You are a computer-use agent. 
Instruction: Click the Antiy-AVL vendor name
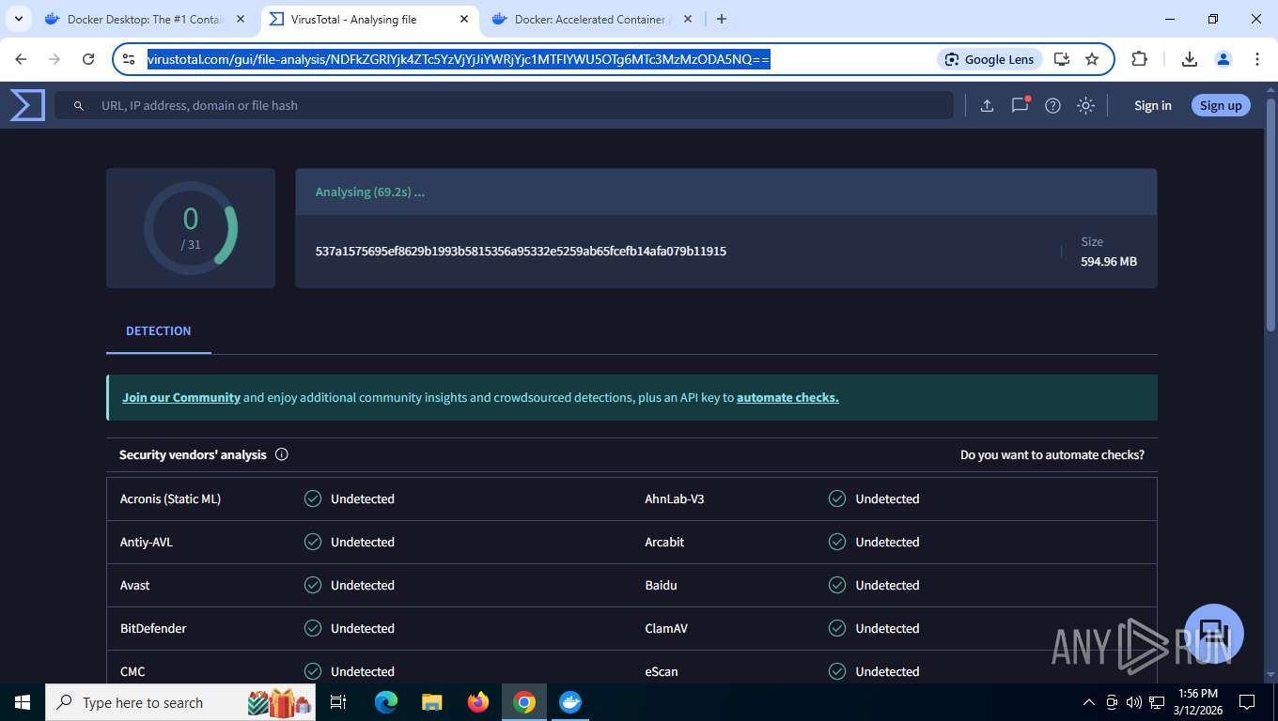point(147,542)
